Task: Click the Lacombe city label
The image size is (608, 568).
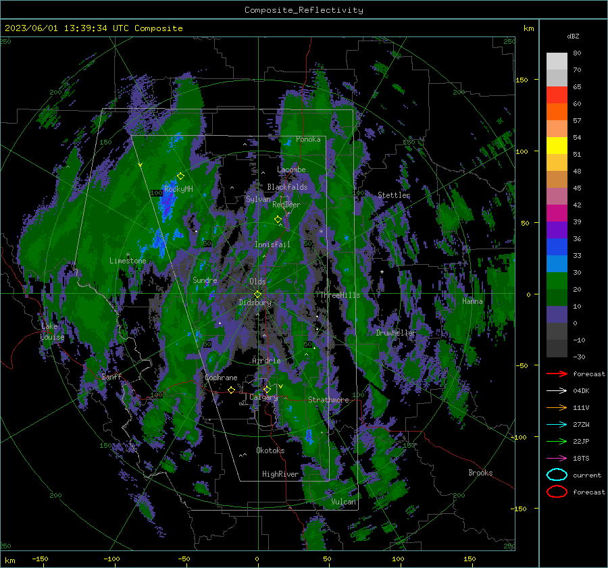Action: coord(291,170)
